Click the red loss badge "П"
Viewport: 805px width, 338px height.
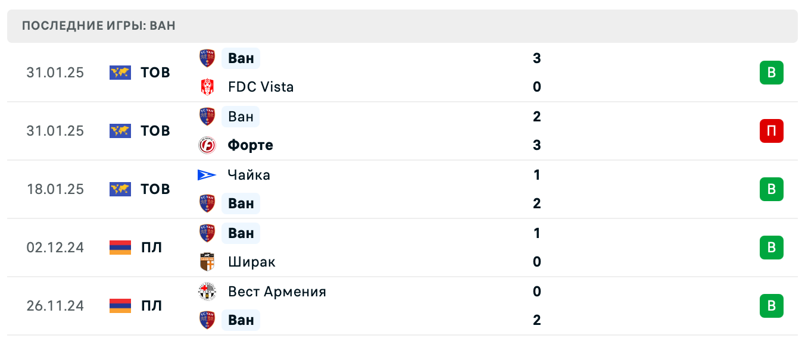coord(771,131)
